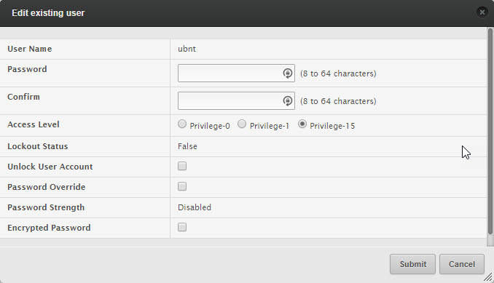Focus the Confirm password input field
This screenshot has width=494, height=283.
coord(236,101)
